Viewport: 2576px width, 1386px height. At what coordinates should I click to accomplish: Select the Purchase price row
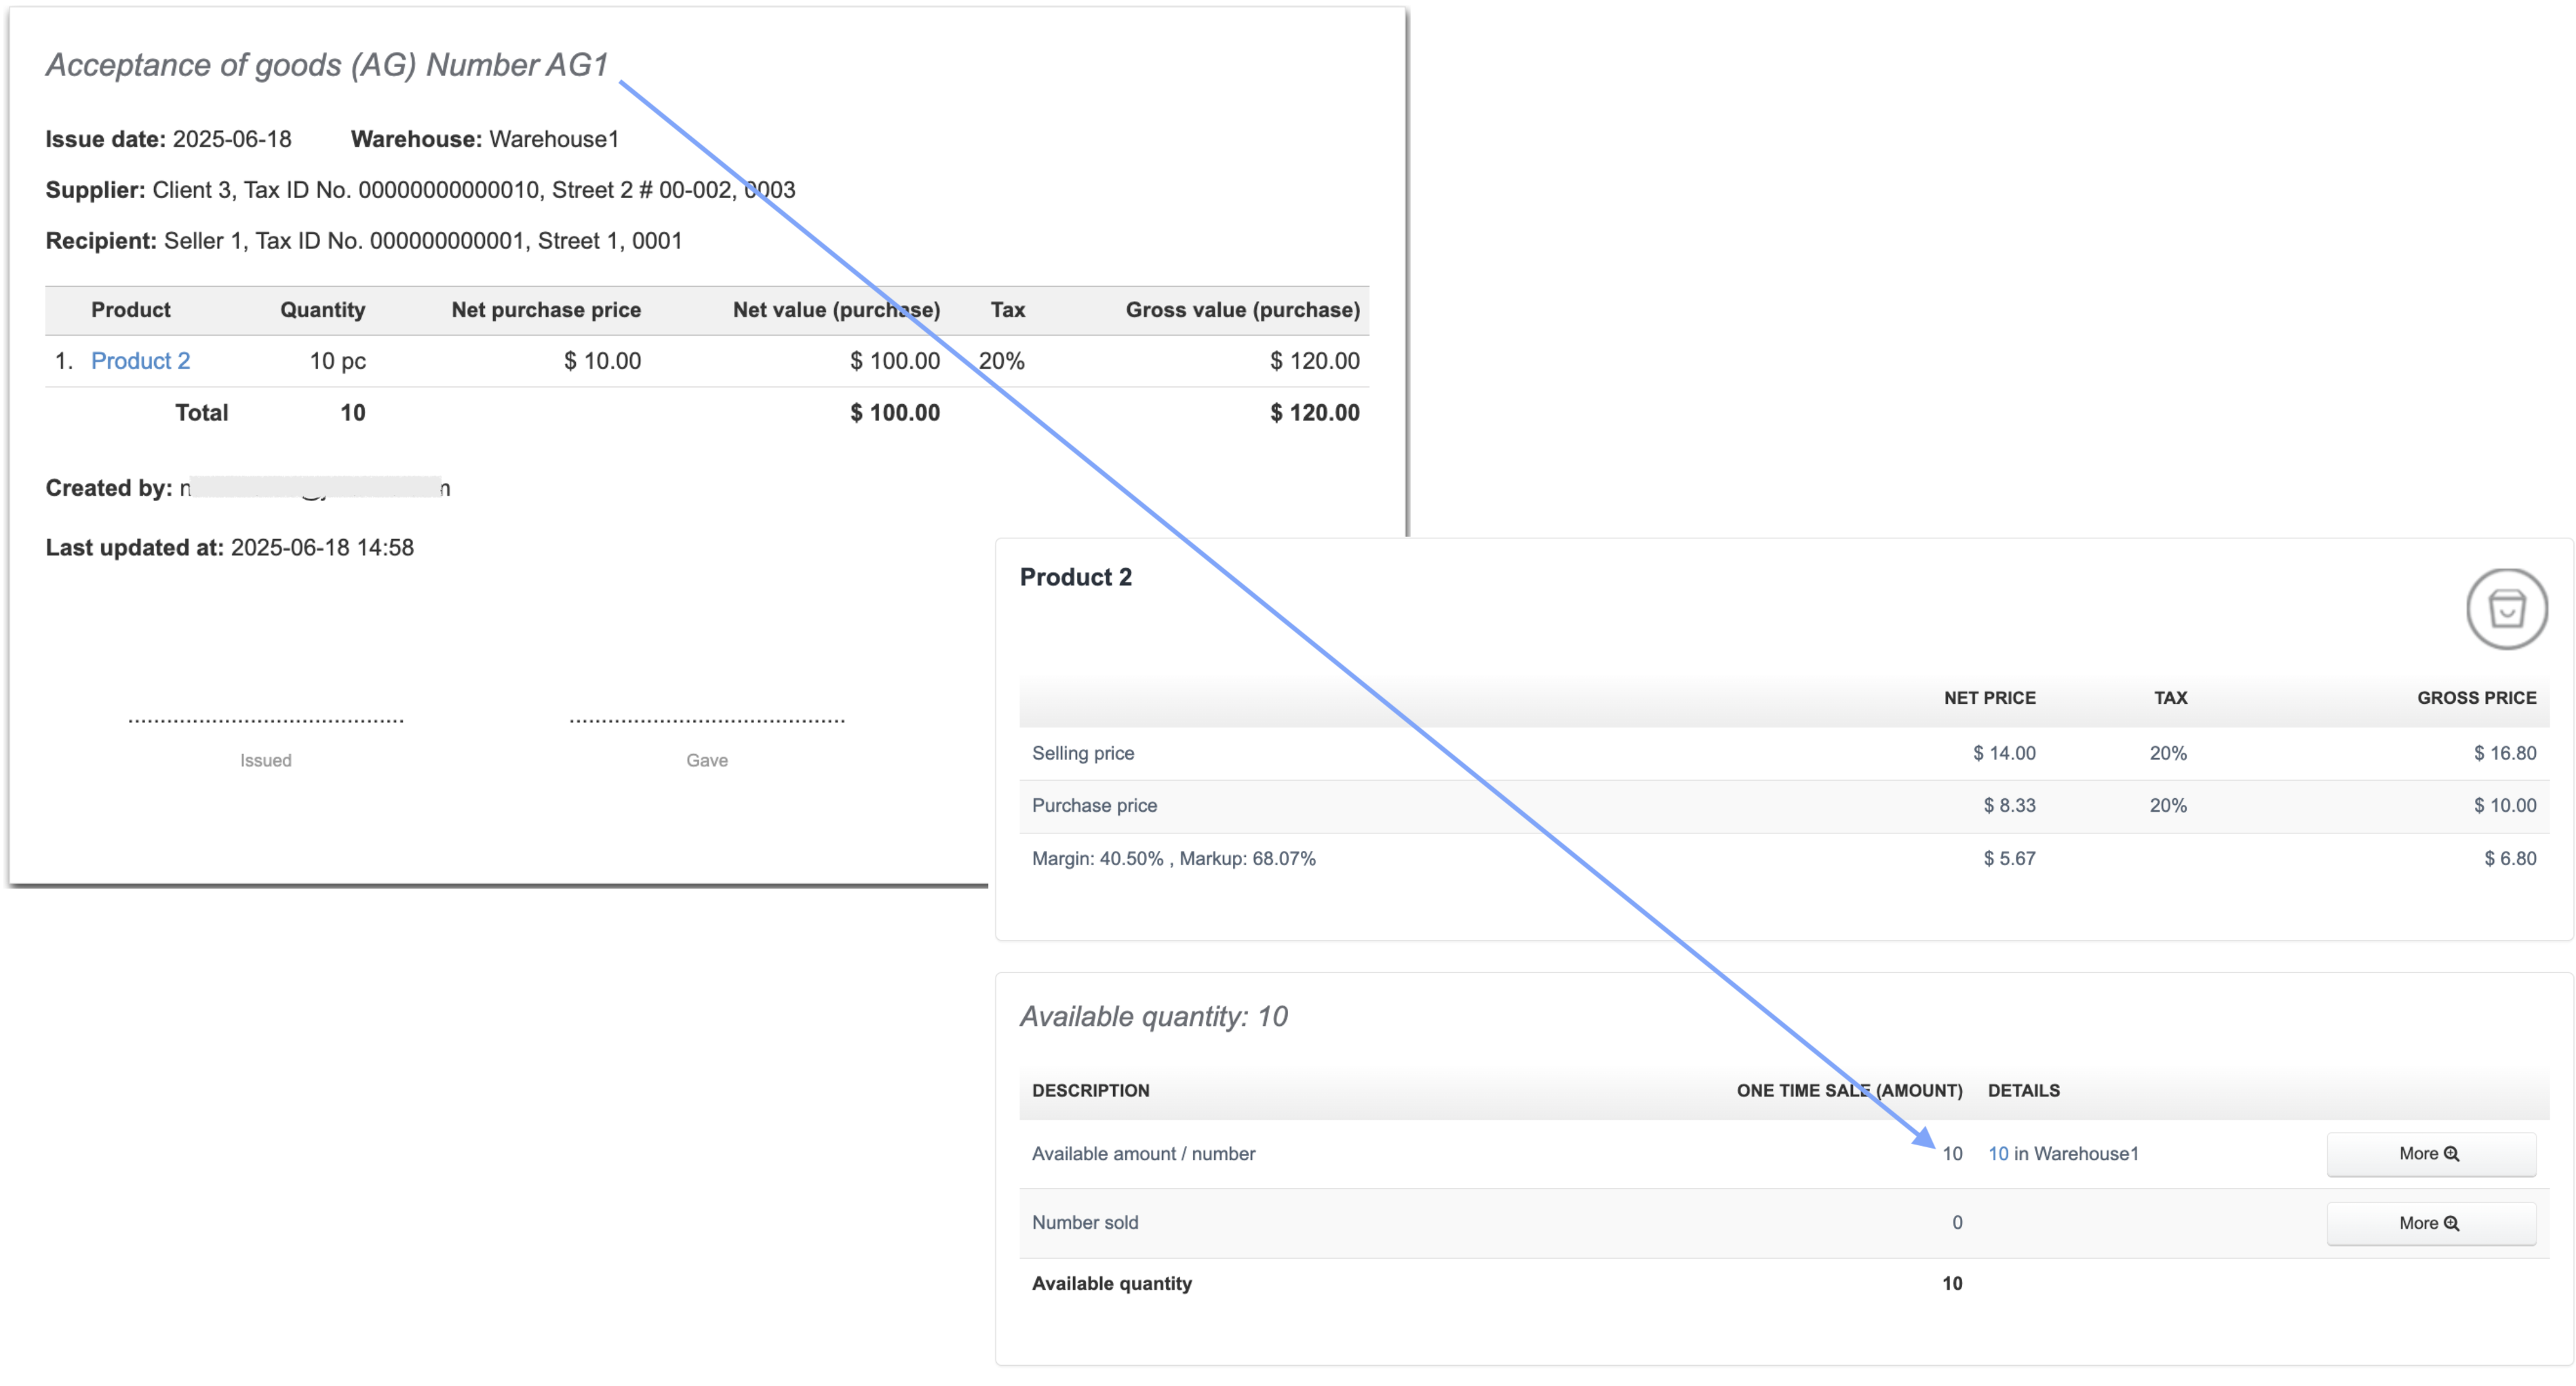[1094, 805]
